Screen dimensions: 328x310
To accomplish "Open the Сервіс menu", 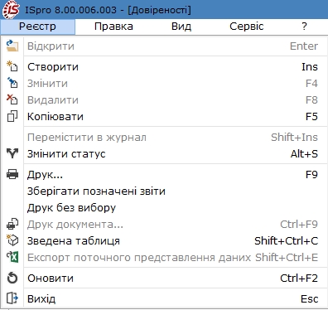I will coord(247,27).
